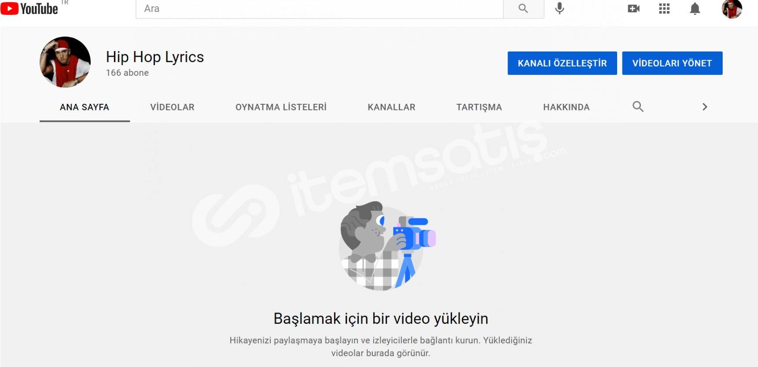Viewport: 758px width, 367px height.
Task: Open the notifications bell
Action: [x=695, y=8]
